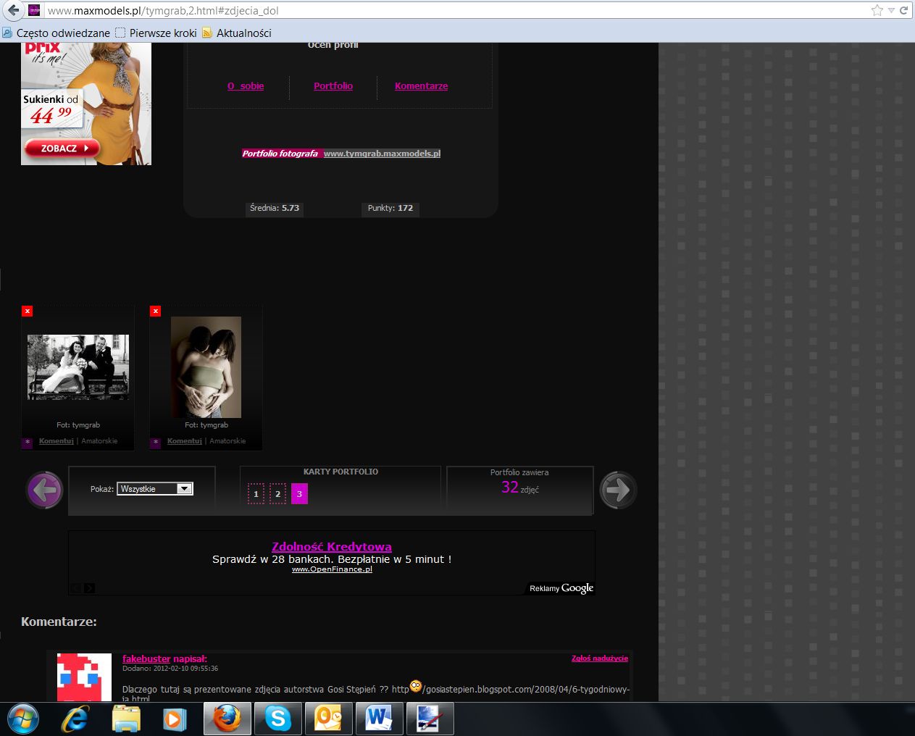Screen dimensions: 915x736
Task: Open the Komentarze link
Action: click(x=421, y=85)
